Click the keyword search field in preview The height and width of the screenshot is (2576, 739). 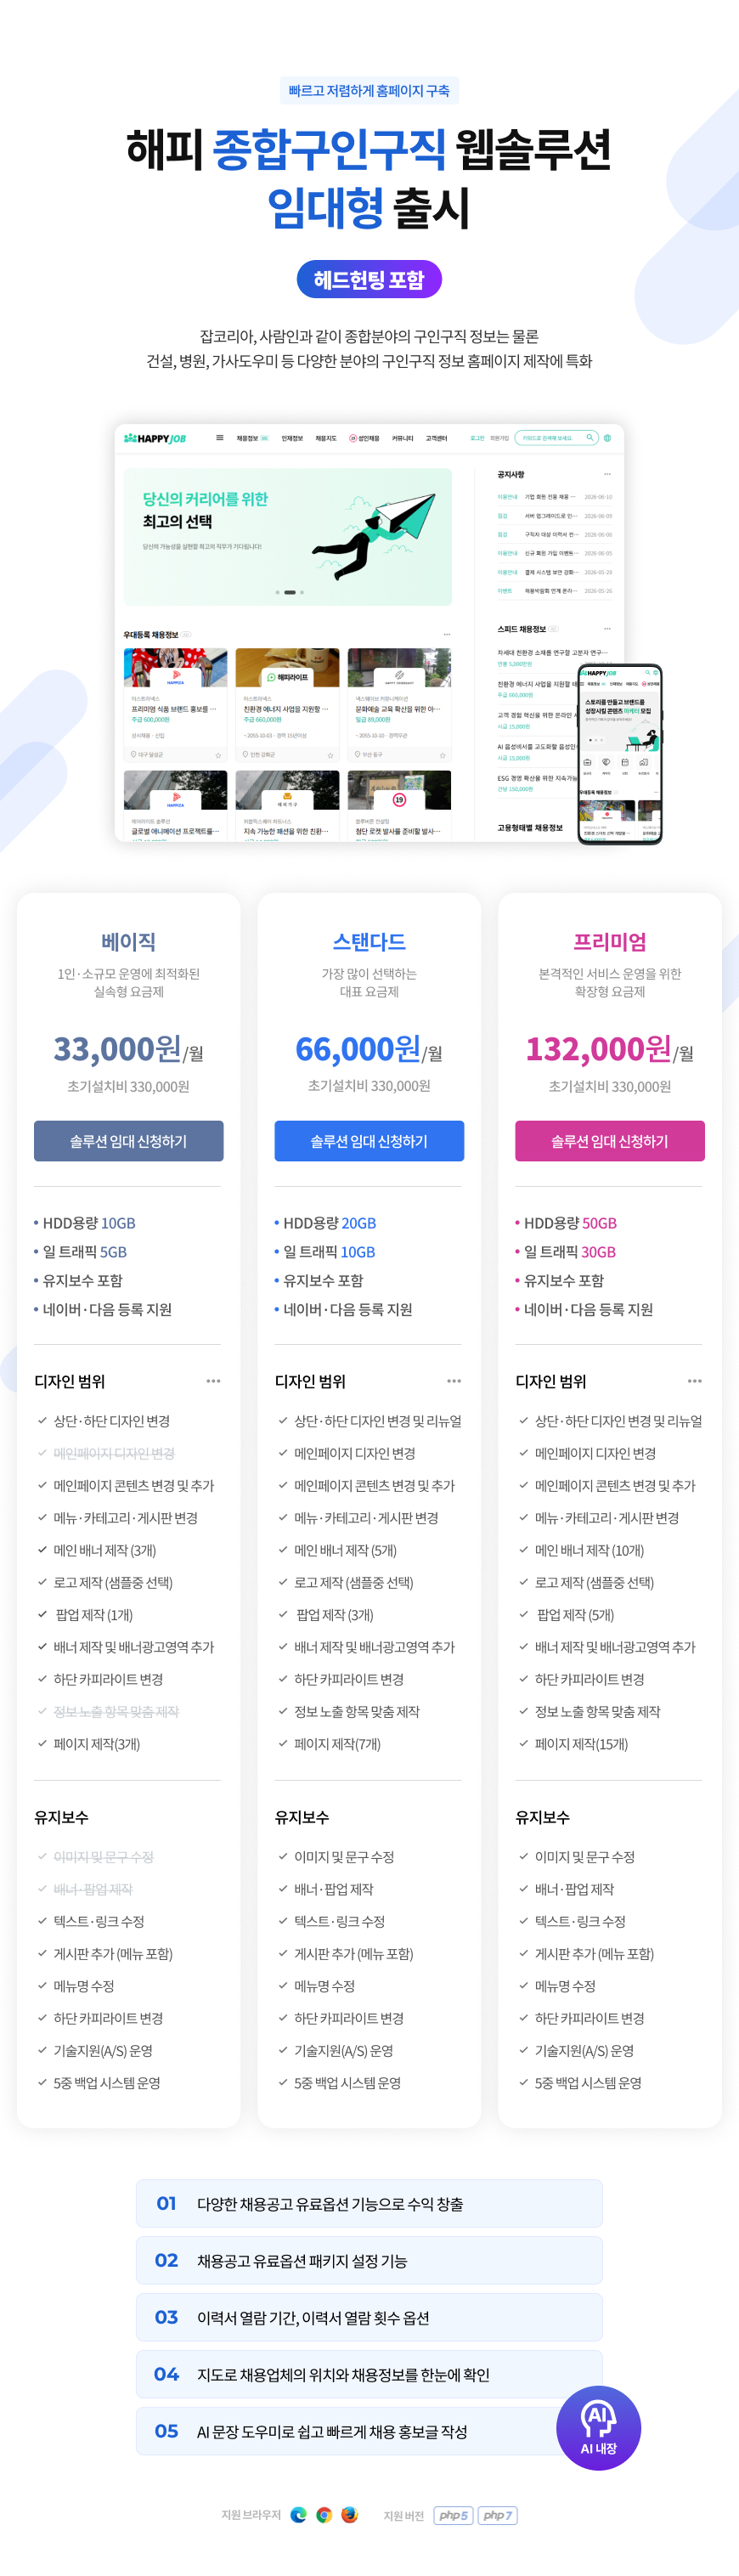coord(557,437)
